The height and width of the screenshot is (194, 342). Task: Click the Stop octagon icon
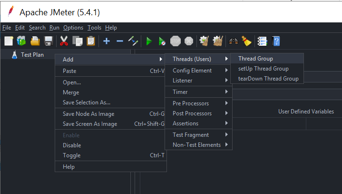click(x=176, y=41)
